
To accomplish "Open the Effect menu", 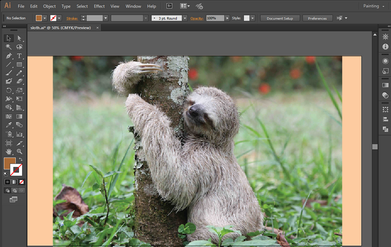I will pyautogui.click(x=99, y=6).
